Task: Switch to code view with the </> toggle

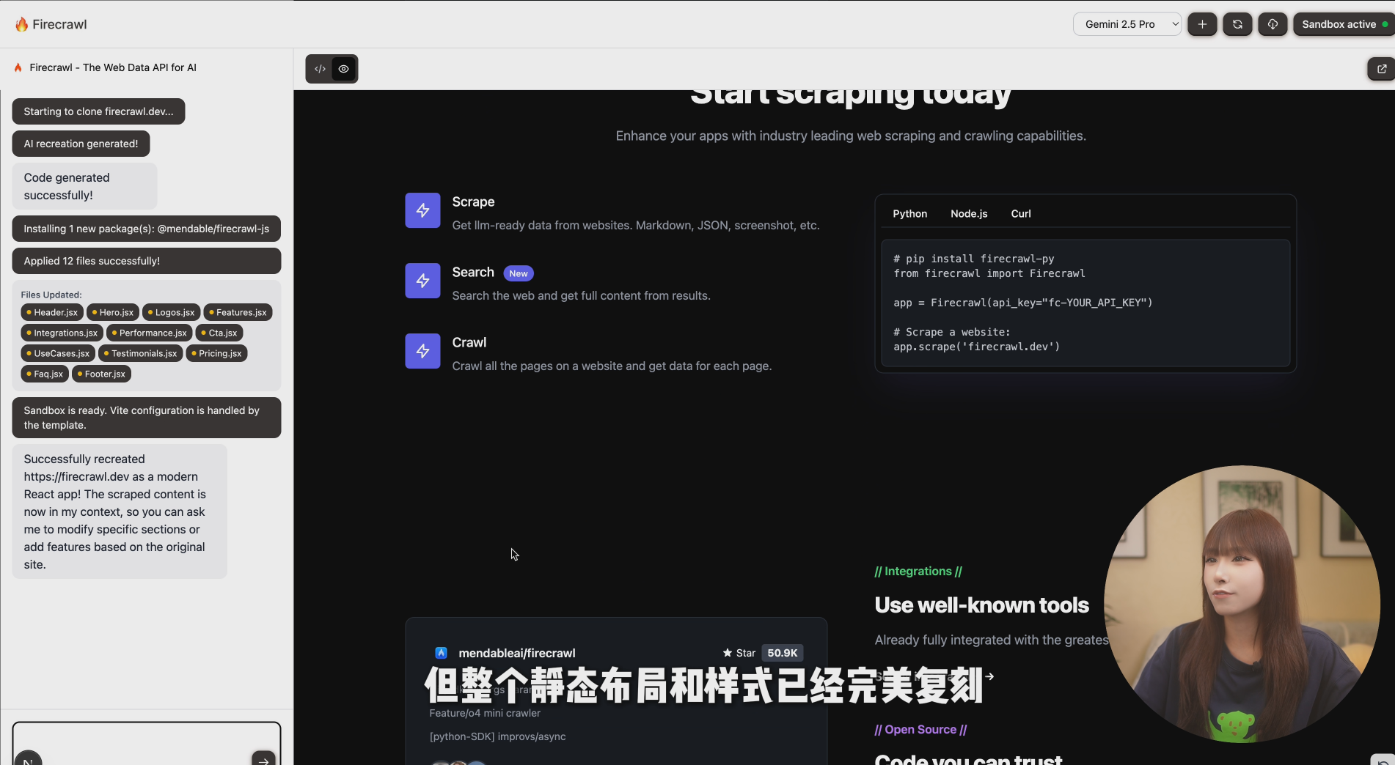Action: [320, 68]
